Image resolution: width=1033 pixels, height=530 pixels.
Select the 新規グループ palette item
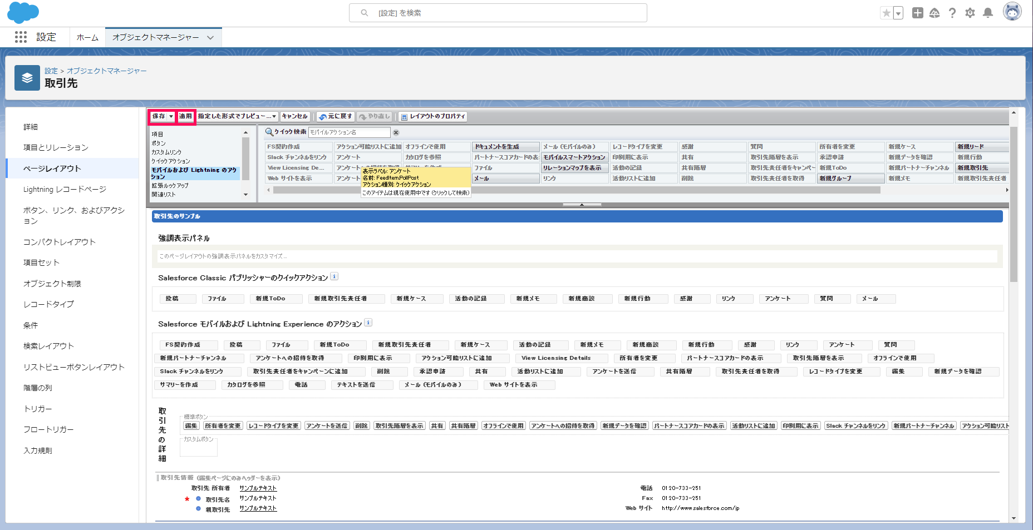(x=851, y=179)
